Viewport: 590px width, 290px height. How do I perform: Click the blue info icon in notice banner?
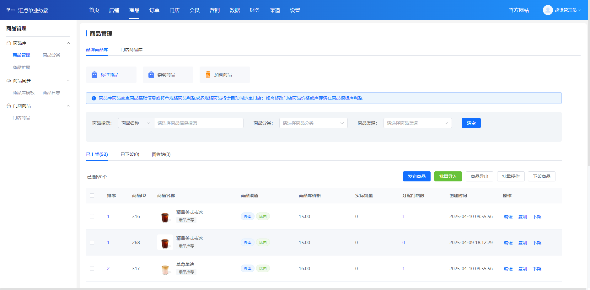click(x=94, y=98)
